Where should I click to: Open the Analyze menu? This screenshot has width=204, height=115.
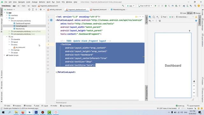click(34, 2)
